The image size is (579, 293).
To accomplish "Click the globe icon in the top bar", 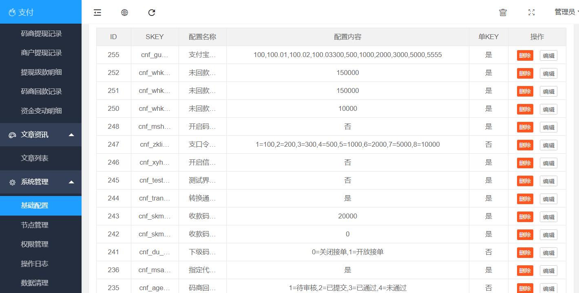I will tap(124, 13).
